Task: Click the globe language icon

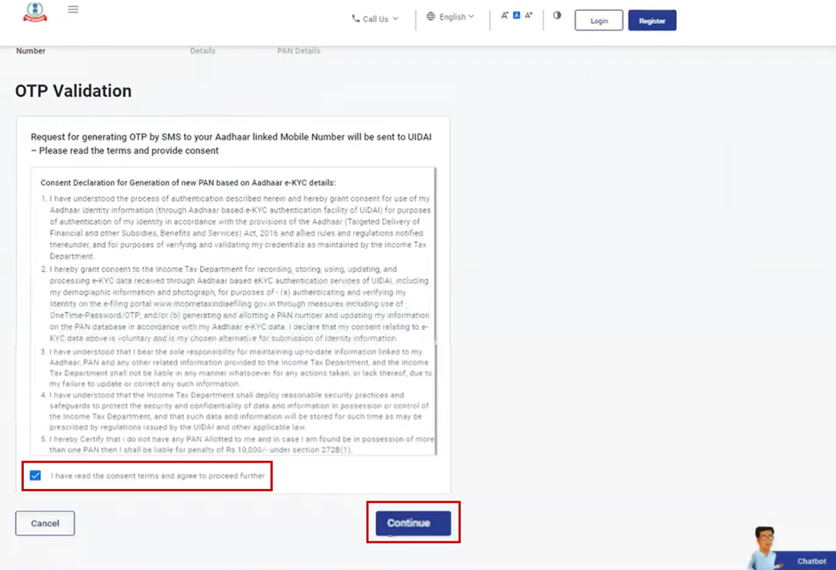Action: [x=430, y=17]
